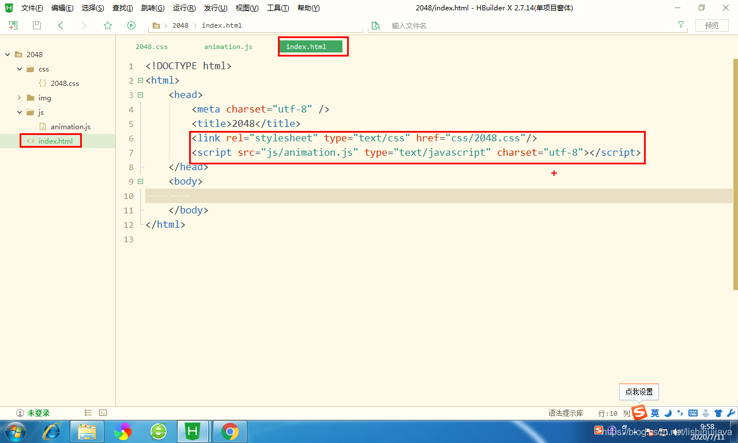
Task: Go back with the left arrow icon
Action: 61,25
